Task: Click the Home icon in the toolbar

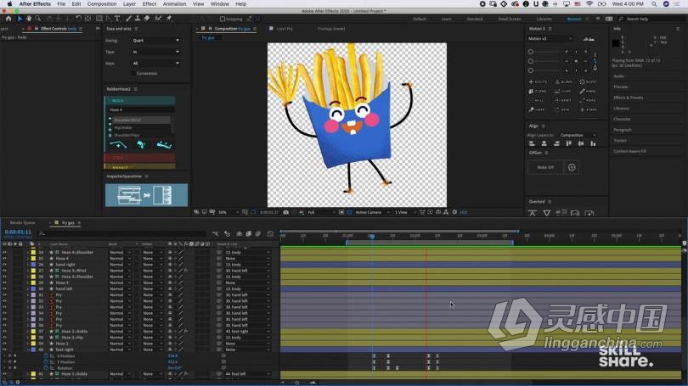Action: 8,19
